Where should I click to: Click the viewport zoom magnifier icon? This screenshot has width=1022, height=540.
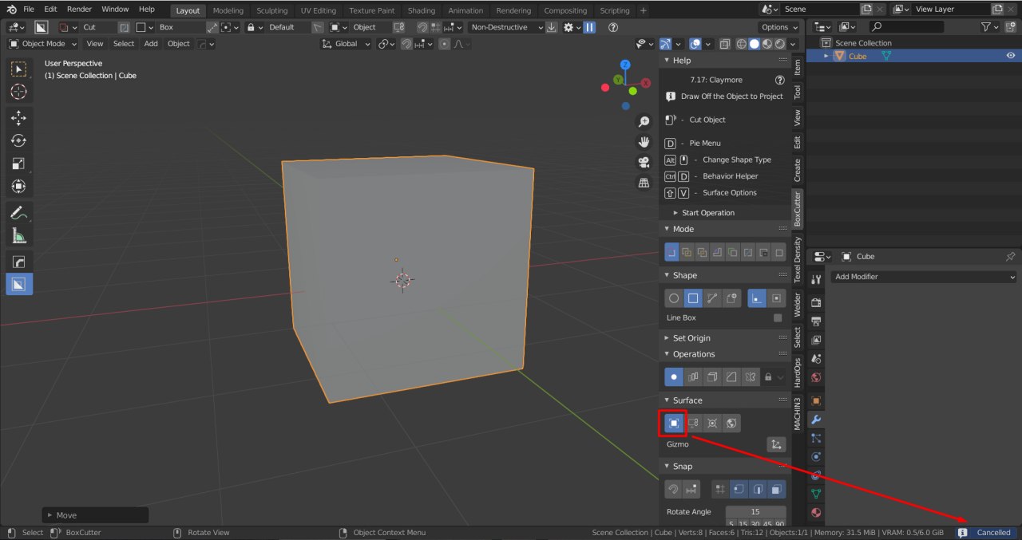coord(644,122)
